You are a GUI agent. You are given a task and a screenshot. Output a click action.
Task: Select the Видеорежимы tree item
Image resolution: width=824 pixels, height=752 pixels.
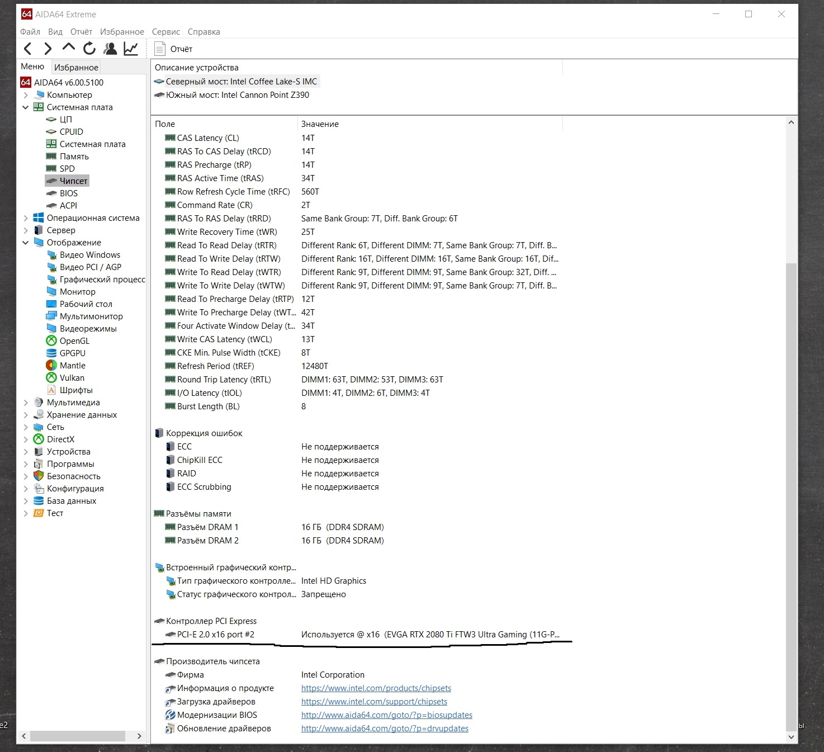click(82, 329)
